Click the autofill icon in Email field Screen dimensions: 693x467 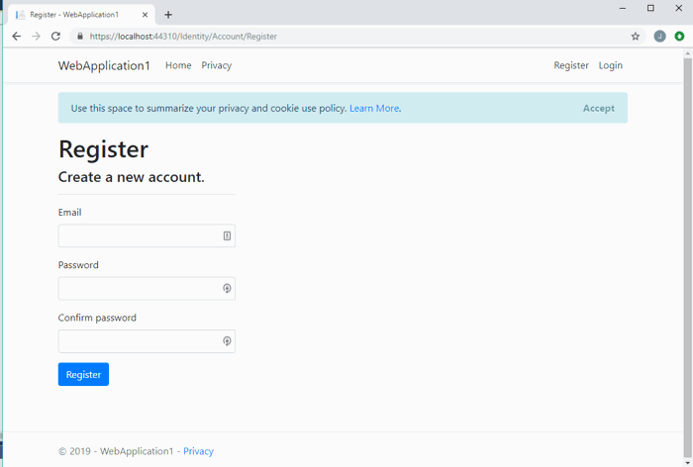point(227,235)
